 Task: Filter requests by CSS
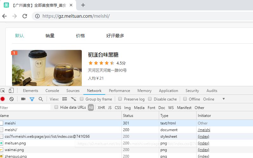pyautogui.click(x=118, y=108)
